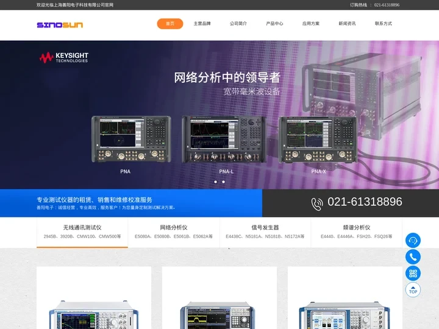Click the large 021-61318896 phone number
This screenshot has width=439, height=329.
coord(365,202)
